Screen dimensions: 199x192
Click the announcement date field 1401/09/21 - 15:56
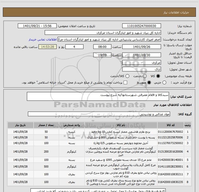click(x=37, y=26)
